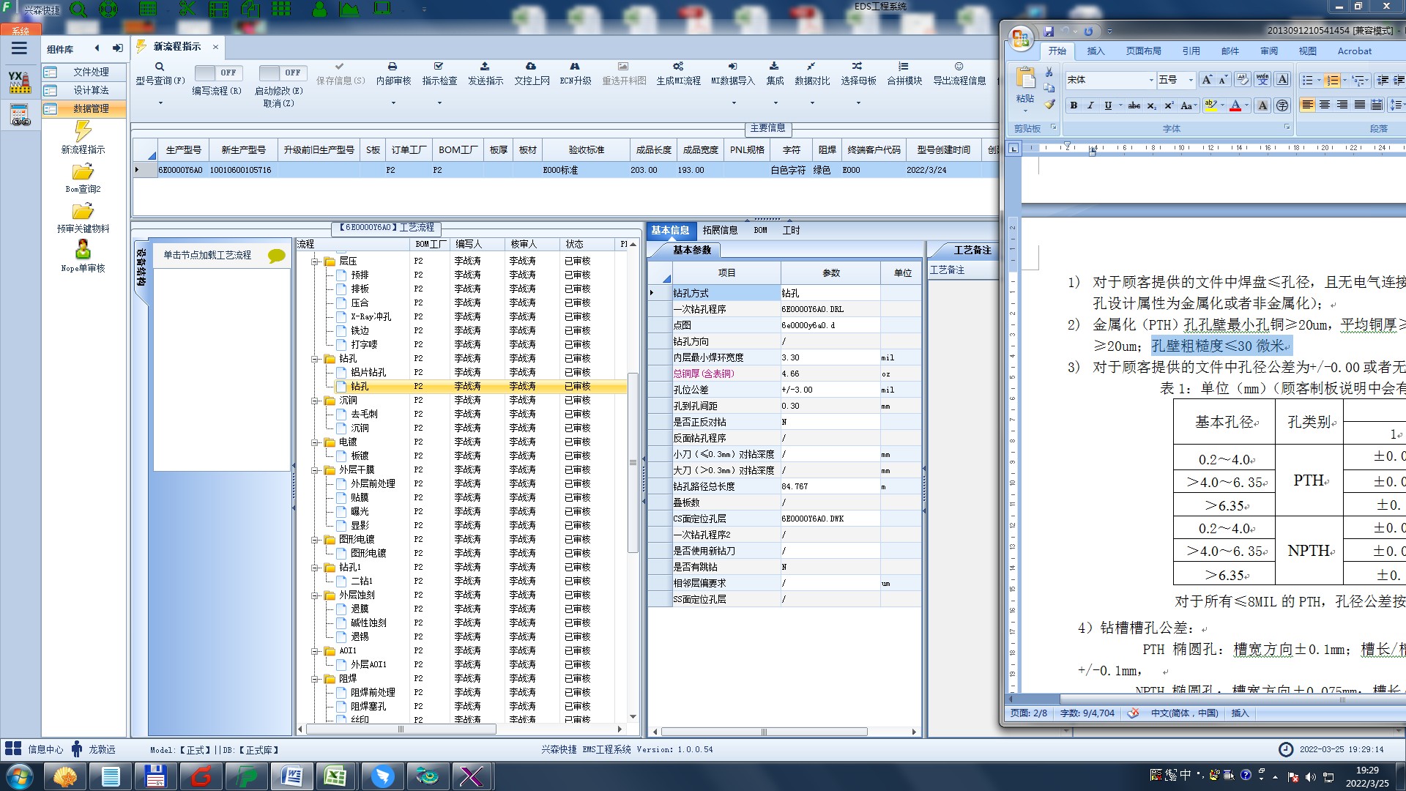Viewport: 1406px width, 791px height.
Task: Switch to the 拓展信息 tab
Action: (720, 230)
